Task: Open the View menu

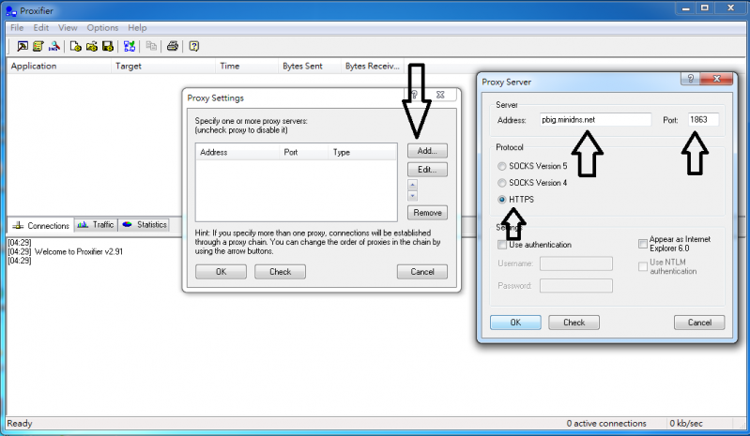Action: (x=68, y=28)
